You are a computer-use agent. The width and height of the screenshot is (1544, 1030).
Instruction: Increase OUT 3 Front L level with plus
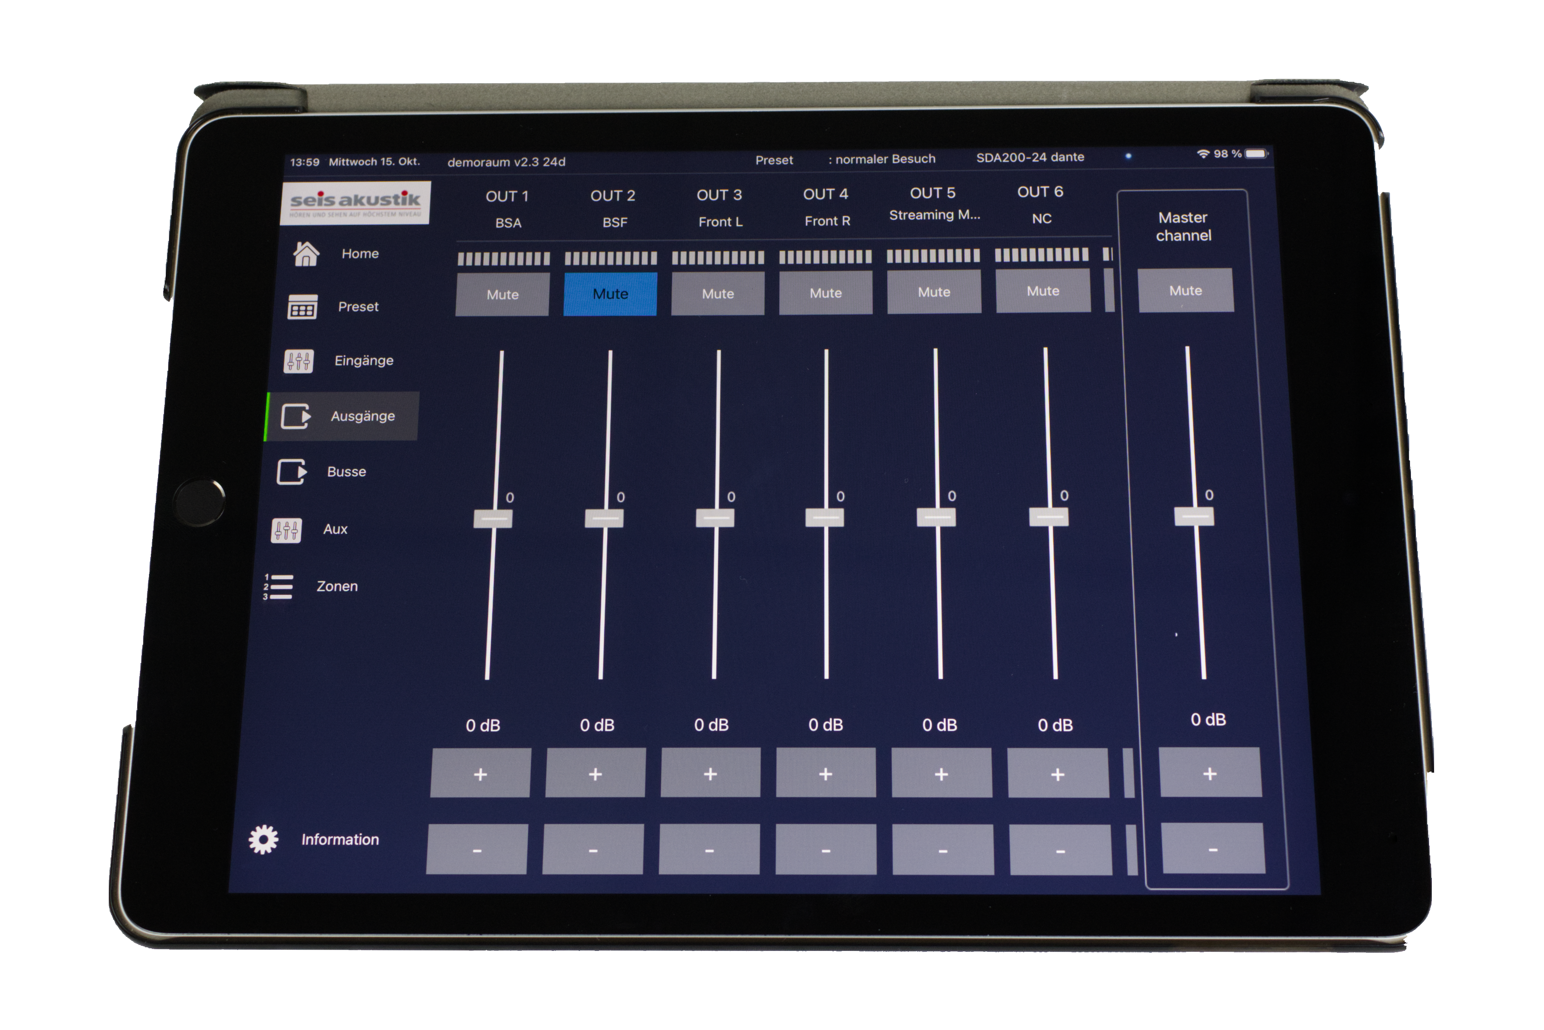click(x=710, y=774)
